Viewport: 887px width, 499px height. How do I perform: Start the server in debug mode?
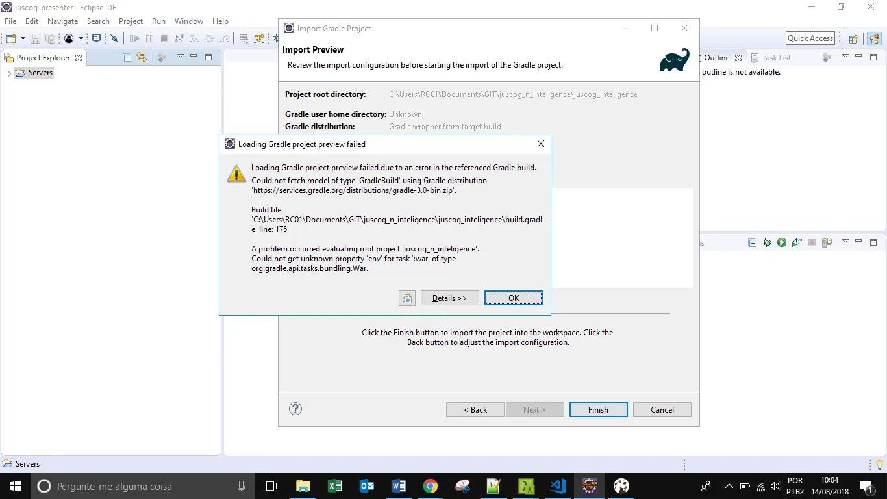pyautogui.click(x=768, y=243)
